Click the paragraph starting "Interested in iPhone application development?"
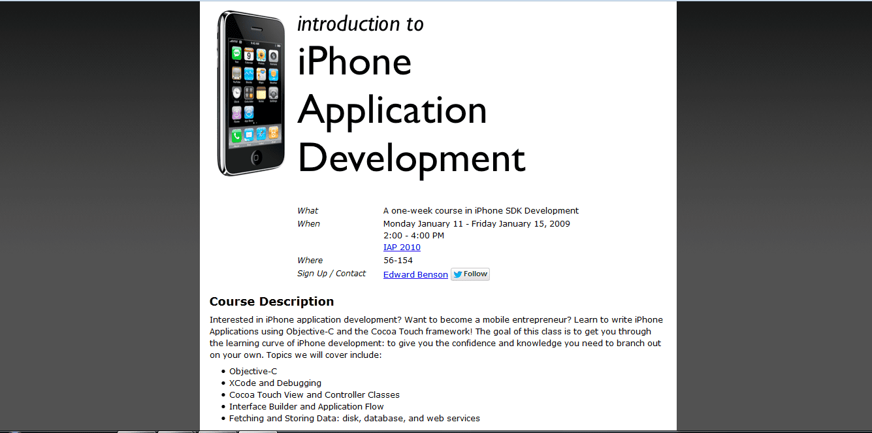 tap(436, 338)
